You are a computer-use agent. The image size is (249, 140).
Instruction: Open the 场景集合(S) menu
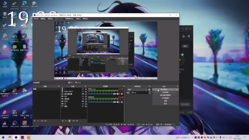click(x=69, y=19)
